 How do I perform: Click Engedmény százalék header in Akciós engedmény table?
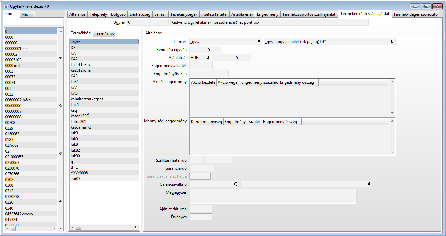click(259, 82)
